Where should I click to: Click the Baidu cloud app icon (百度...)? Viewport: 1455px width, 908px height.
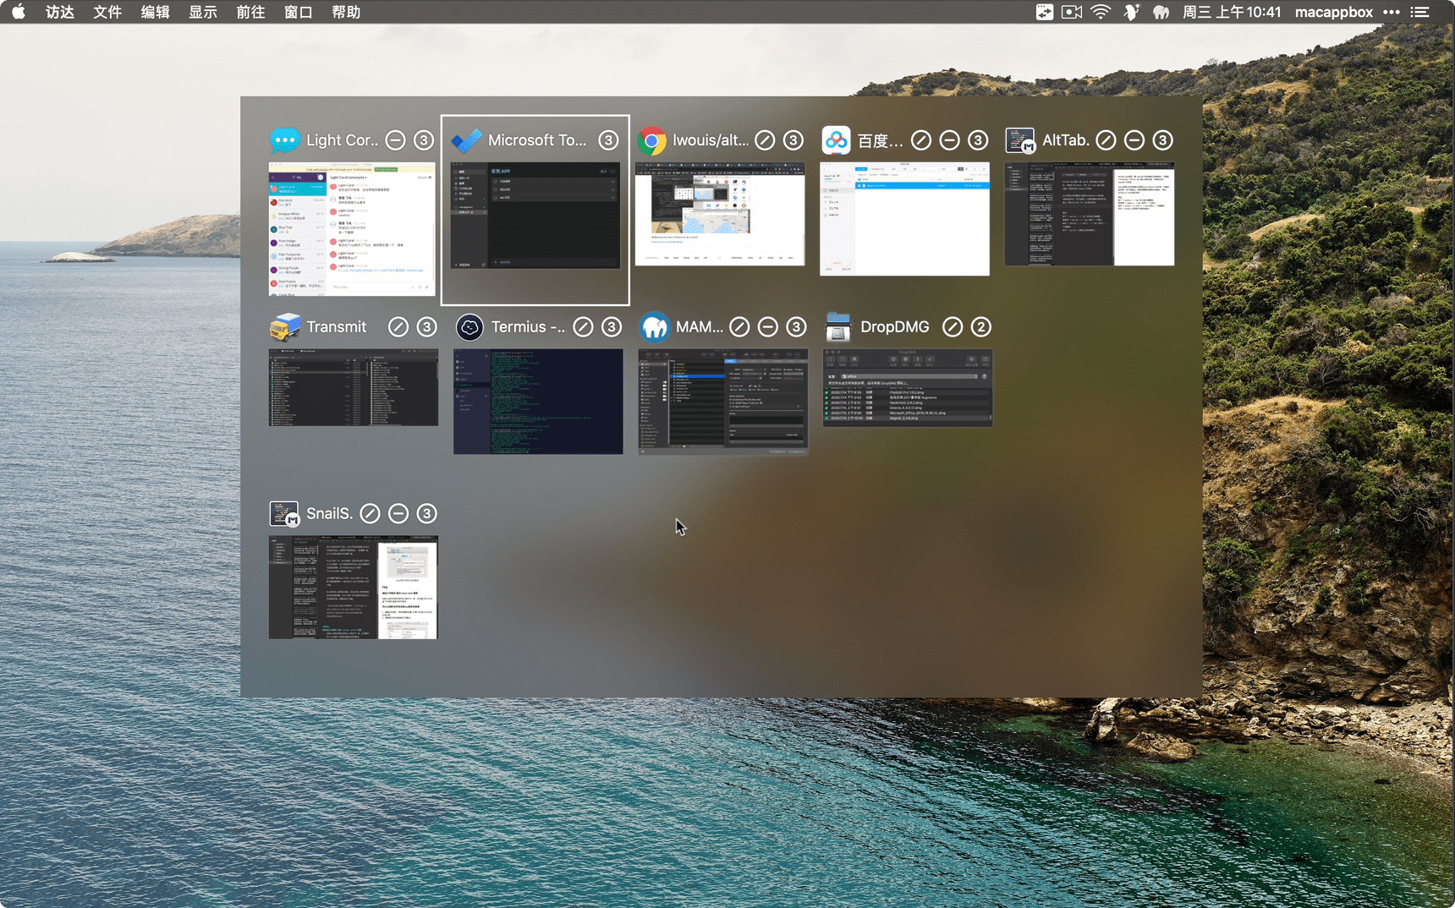837,140
